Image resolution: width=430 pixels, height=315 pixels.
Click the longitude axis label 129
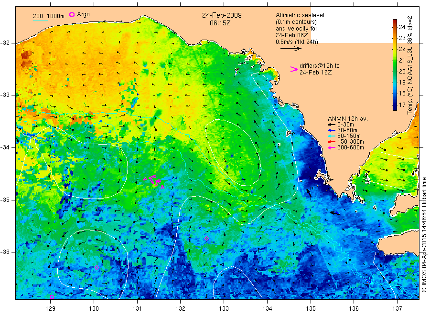pos(51,309)
